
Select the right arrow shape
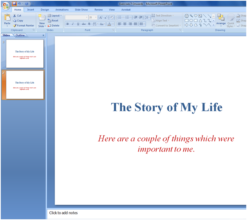pyautogui.click(x=187, y=25)
